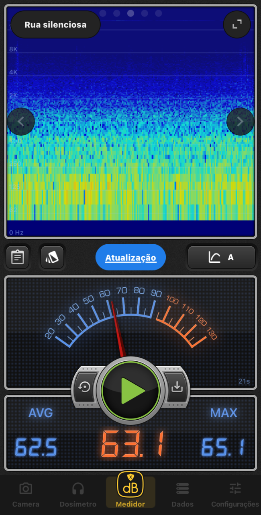261x515 pixels.
Task: Switch to the Dosímetro tab
Action: (x=78, y=495)
